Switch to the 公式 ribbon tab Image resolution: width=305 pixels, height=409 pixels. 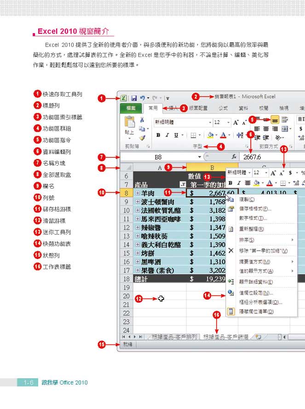pos(223,108)
